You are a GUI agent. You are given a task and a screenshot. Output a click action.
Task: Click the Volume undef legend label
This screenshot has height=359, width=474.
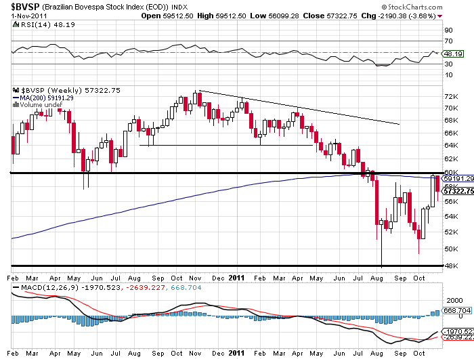click(x=41, y=104)
